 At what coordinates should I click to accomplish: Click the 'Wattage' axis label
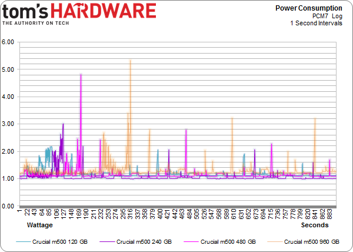[x=40, y=225]
